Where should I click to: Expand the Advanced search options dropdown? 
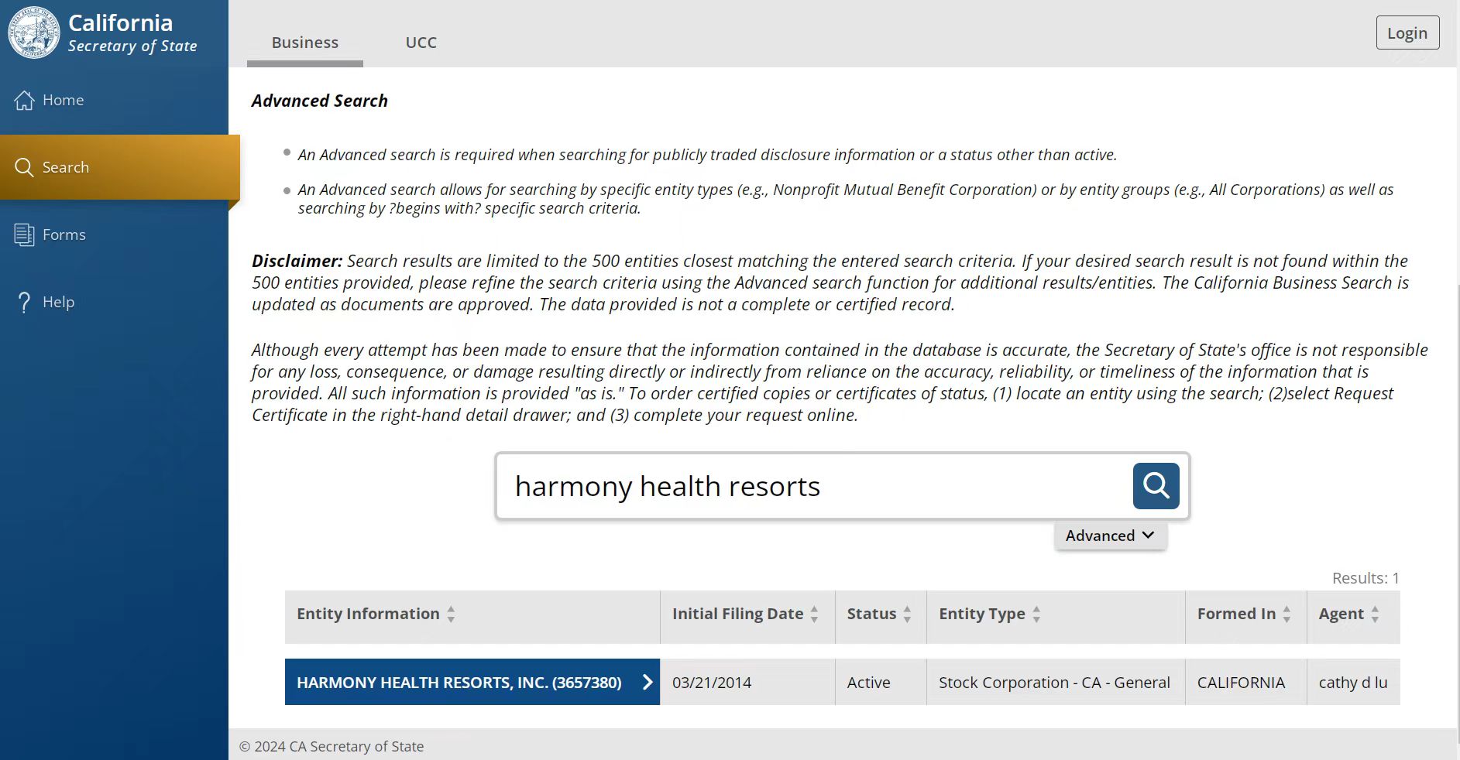[1110, 536]
